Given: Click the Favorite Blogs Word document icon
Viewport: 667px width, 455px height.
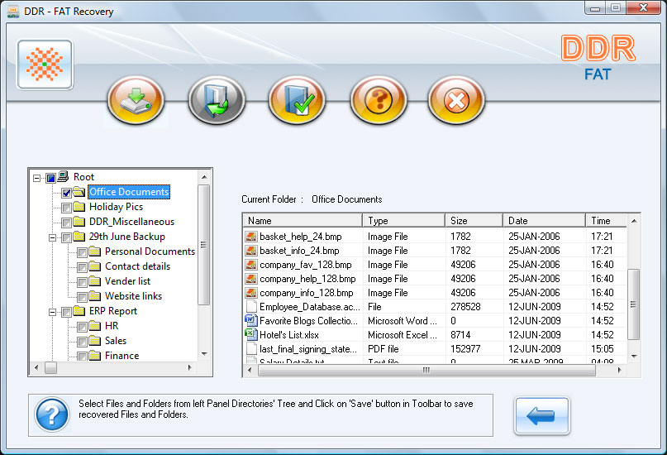Looking at the screenshot, I should [x=251, y=320].
